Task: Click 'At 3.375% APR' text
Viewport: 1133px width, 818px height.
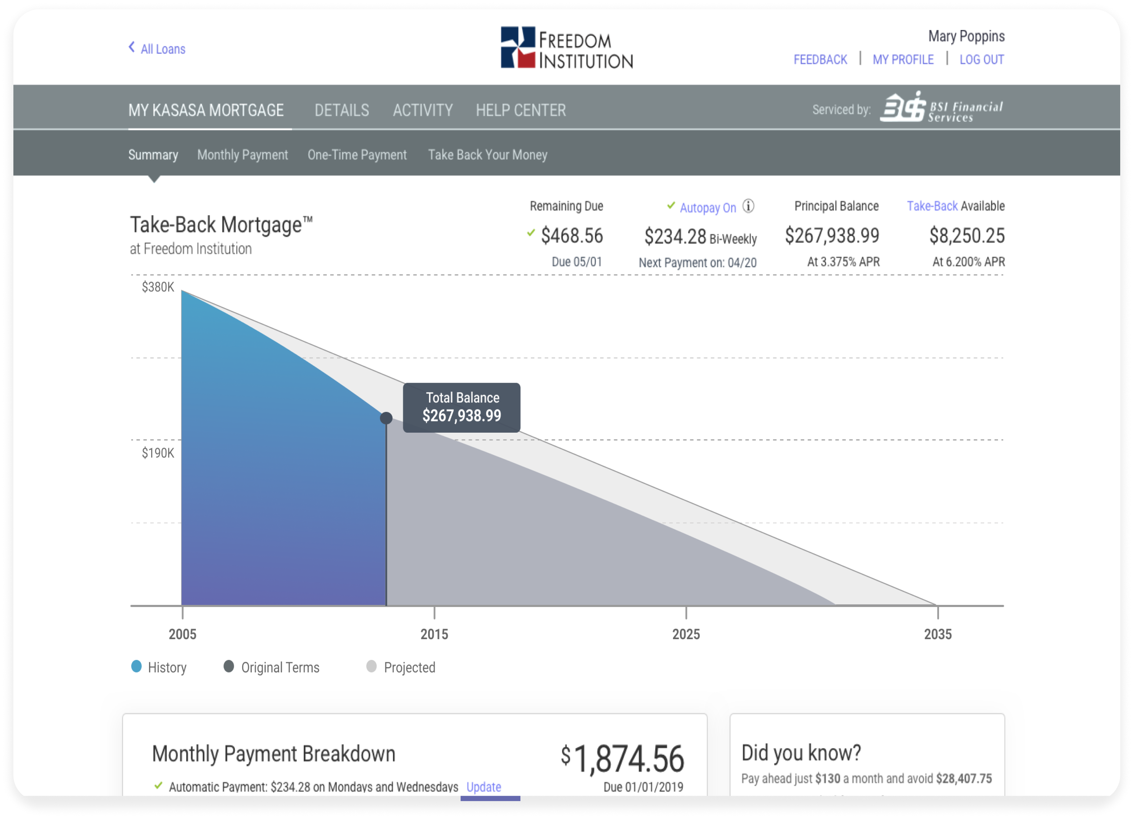Action: click(x=843, y=262)
